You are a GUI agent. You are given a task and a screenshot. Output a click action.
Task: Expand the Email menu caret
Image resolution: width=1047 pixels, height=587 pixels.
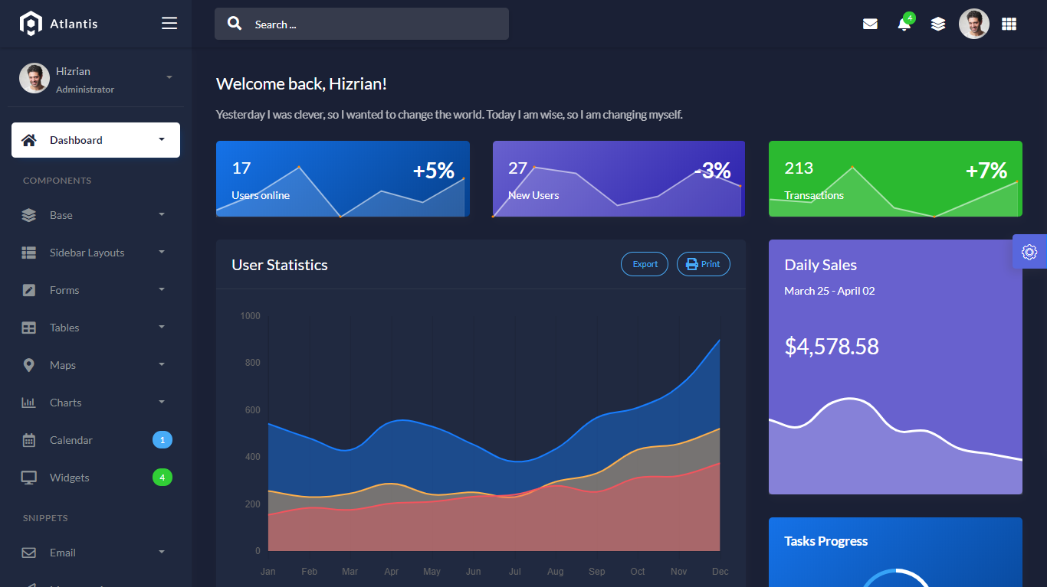point(162,552)
